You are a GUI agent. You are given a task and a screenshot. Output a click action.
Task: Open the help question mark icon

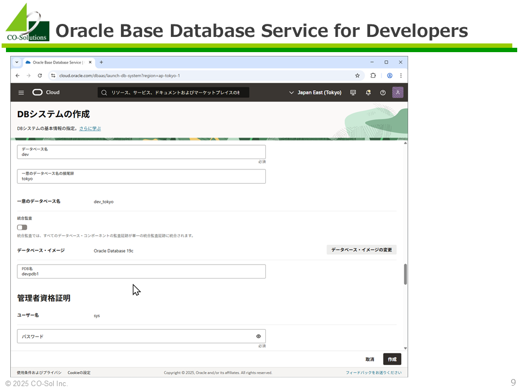(x=383, y=93)
